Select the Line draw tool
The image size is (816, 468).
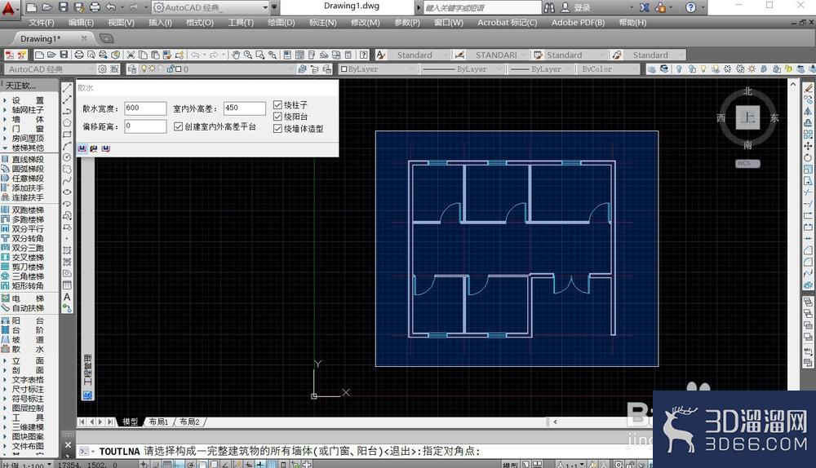[x=67, y=88]
